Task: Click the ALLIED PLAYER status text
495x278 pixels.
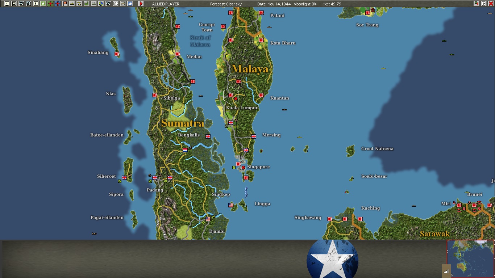Action: (x=165, y=4)
